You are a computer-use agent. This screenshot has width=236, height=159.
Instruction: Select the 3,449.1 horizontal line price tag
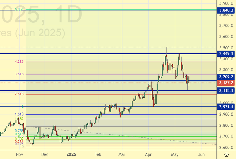[x=226, y=53]
